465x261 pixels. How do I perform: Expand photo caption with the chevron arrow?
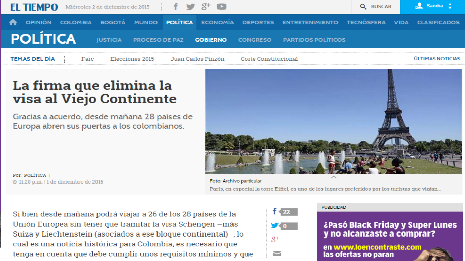[x=334, y=177]
